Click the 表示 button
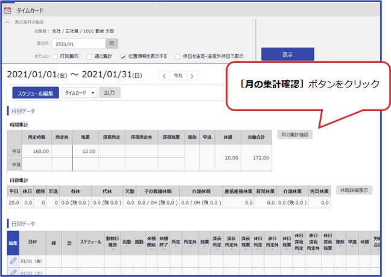The height and width of the screenshot is (277, 391). tap(287, 54)
